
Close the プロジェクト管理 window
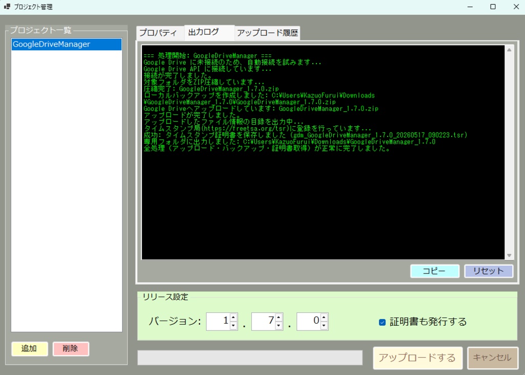[x=516, y=7]
